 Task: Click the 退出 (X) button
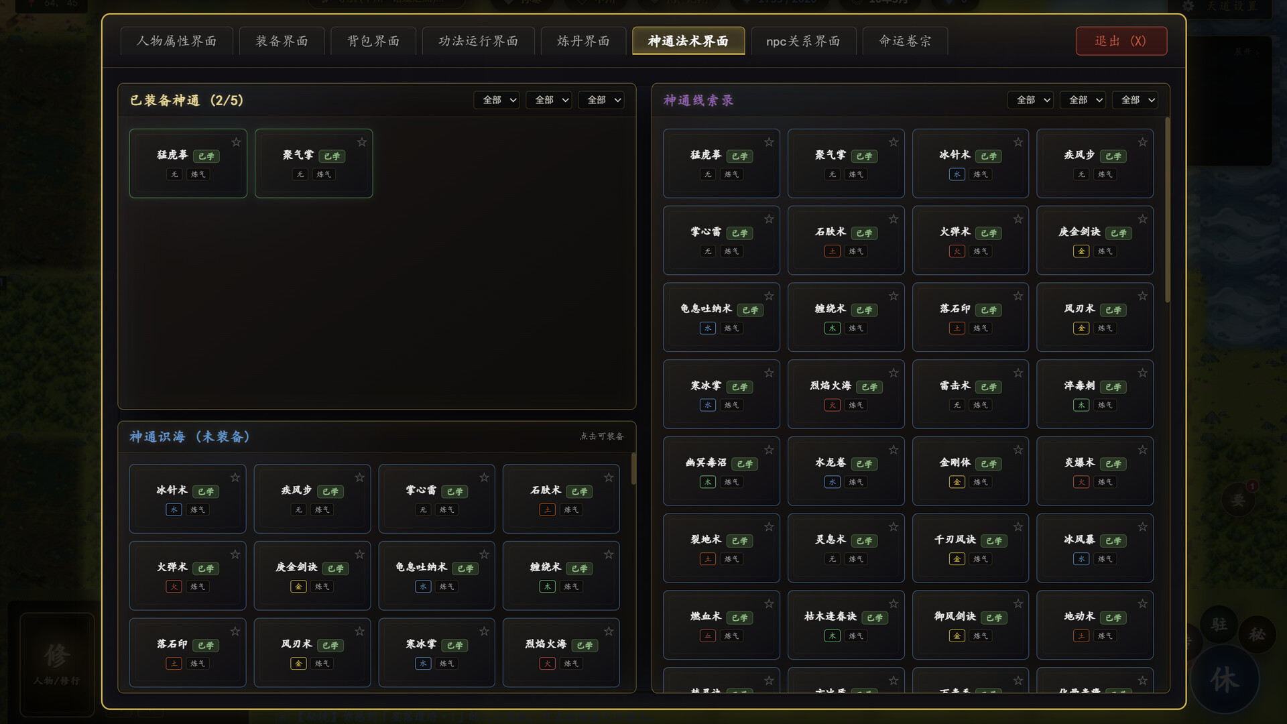point(1121,41)
